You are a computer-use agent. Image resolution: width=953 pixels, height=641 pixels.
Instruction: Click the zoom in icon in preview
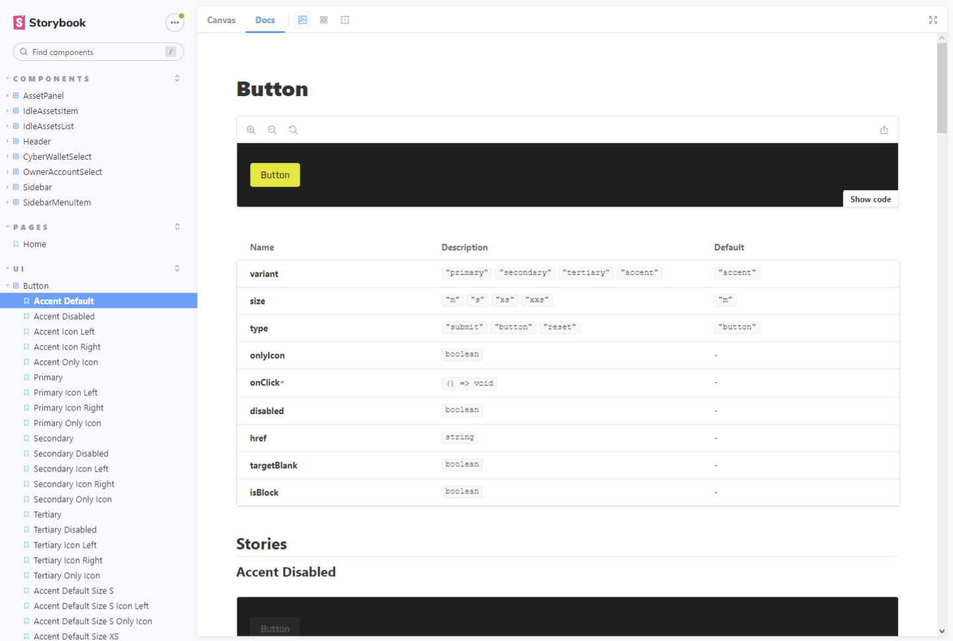click(251, 130)
